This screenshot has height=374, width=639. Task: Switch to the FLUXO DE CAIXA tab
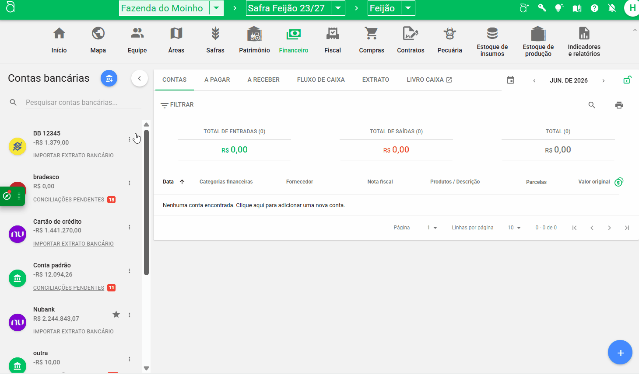[321, 80]
